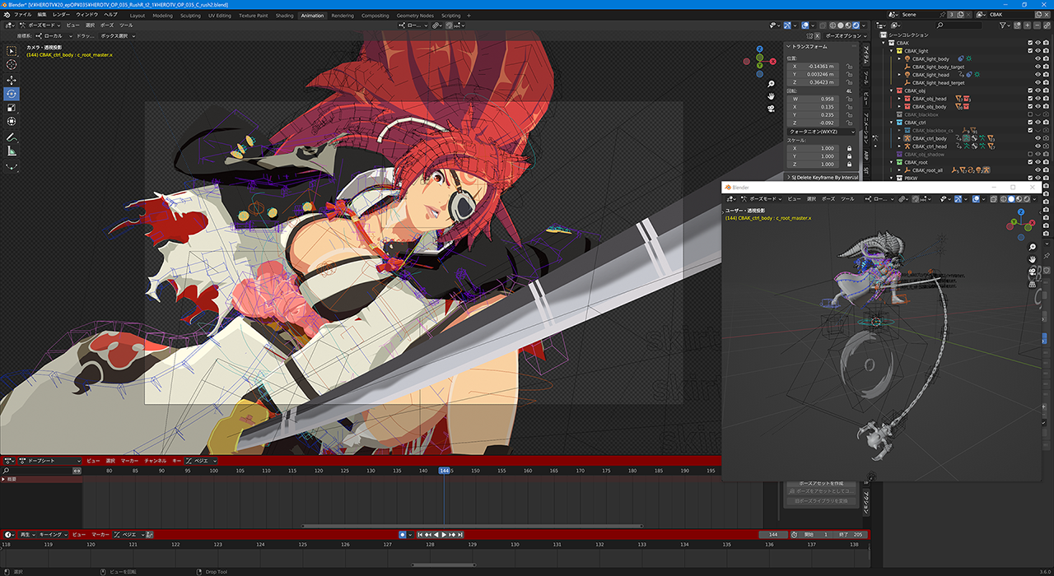Viewport: 1054px width, 576px height.
Task: Open the 編集 menu
Action: (x=42, y=15)
